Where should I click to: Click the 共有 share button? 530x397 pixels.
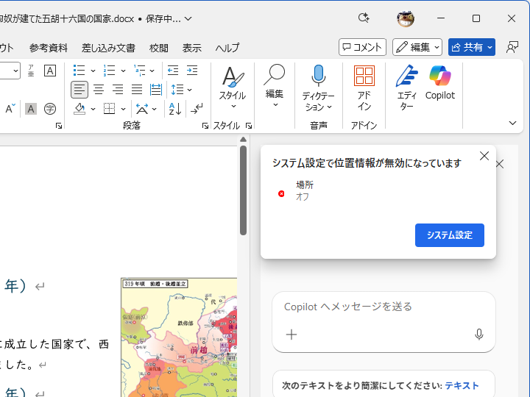coord(472,47)
